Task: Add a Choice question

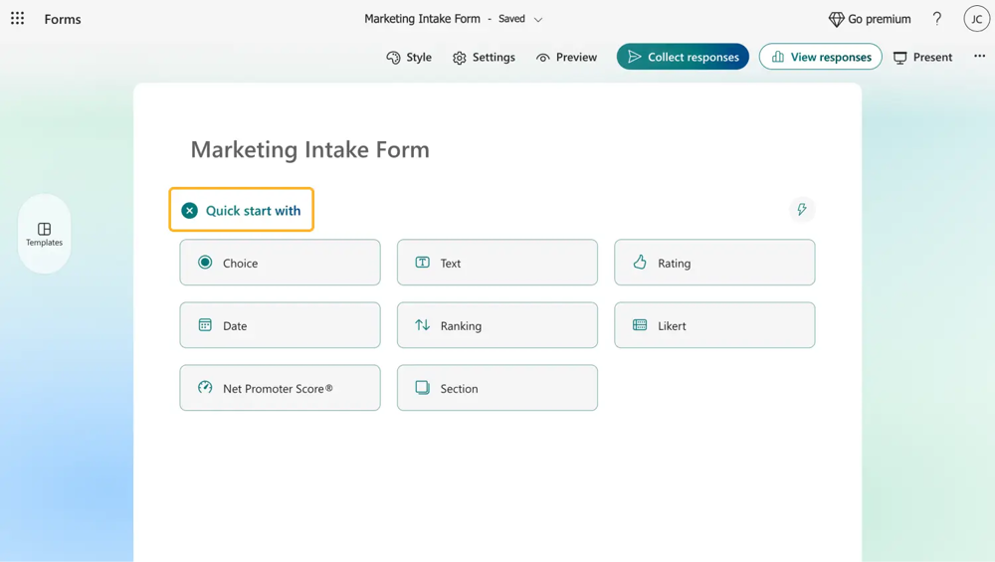Action: 280,263
